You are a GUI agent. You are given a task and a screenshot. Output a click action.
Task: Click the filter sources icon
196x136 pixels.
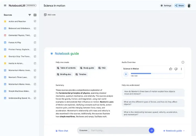tap(30, 15)
